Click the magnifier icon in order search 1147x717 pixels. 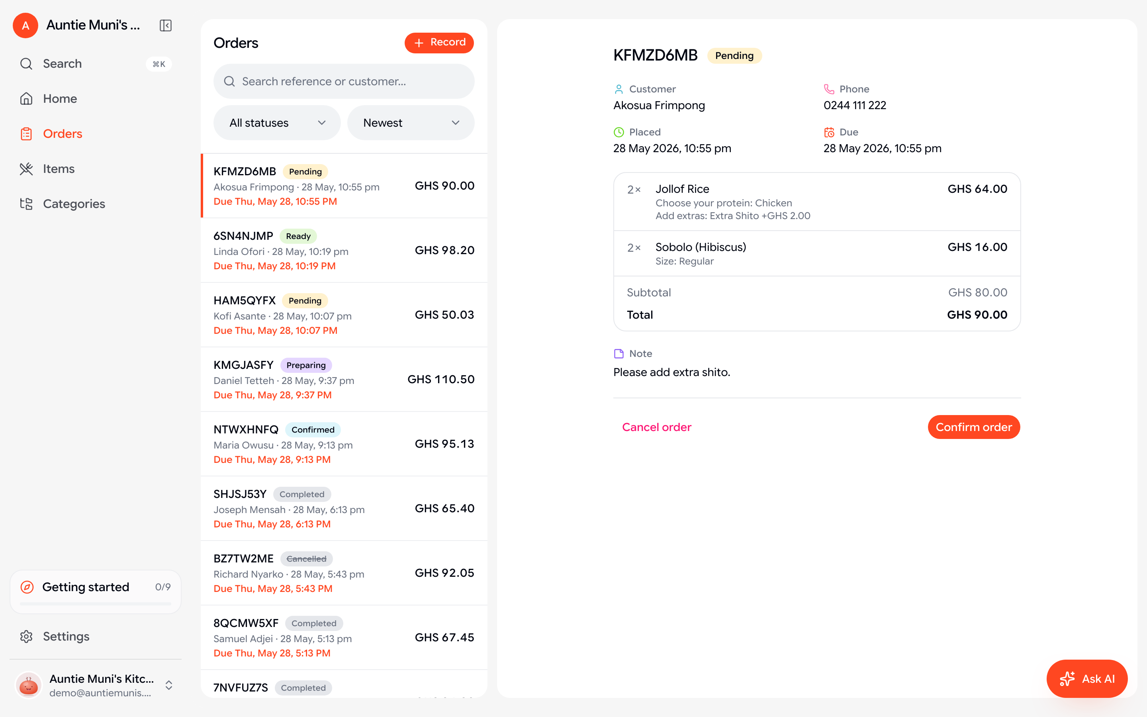pos(229,82)
